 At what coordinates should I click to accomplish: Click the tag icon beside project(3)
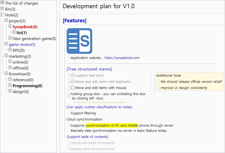pyautogui.click(x=6, y=20)
